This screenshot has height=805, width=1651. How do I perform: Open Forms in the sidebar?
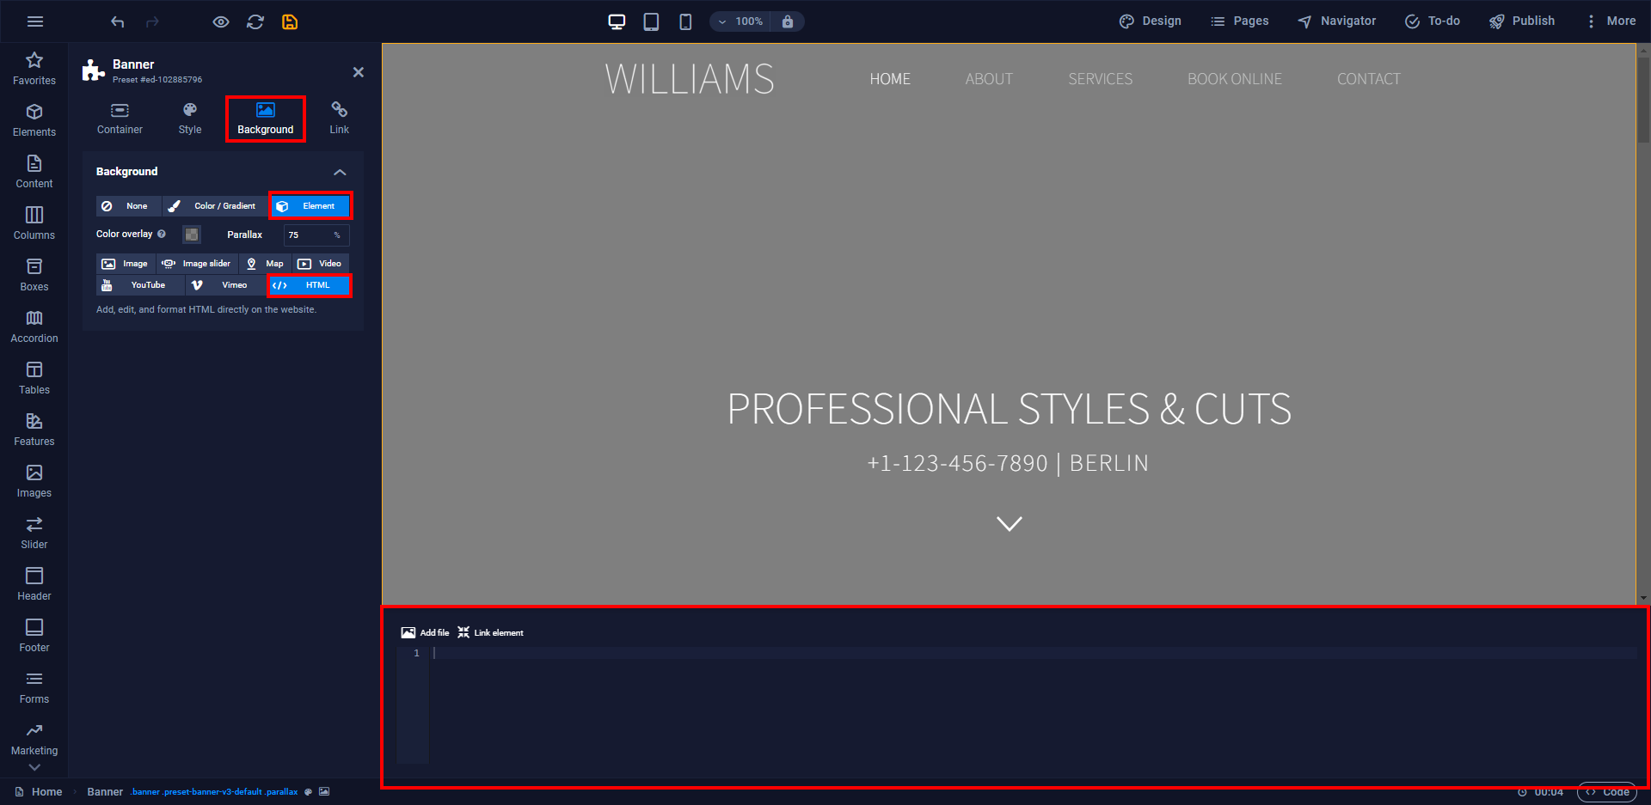[x=34, y=687]
